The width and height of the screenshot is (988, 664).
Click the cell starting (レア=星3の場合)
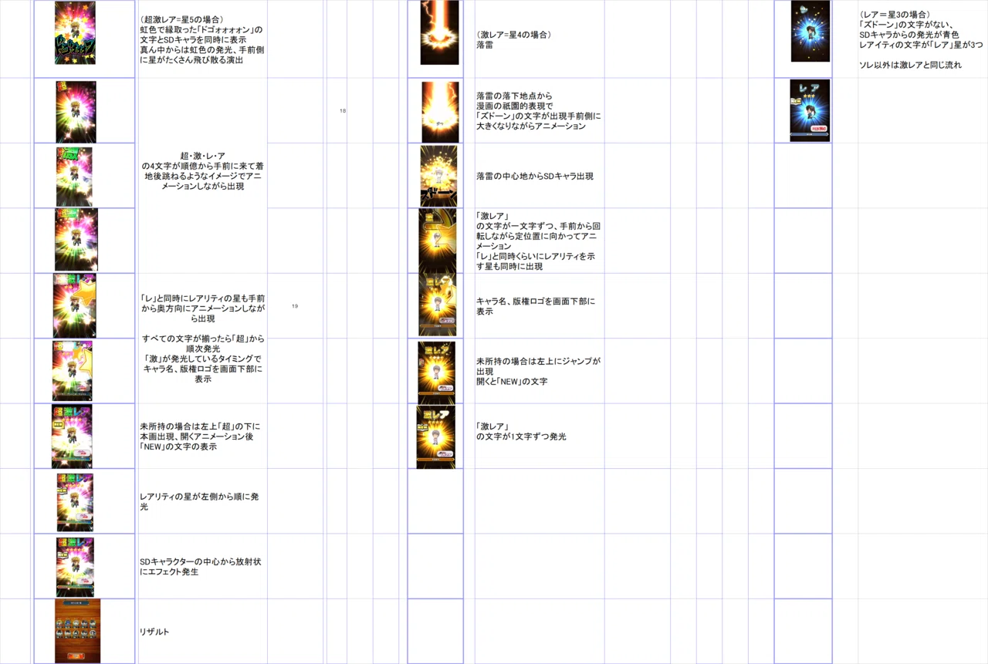[x=922, y=39]
